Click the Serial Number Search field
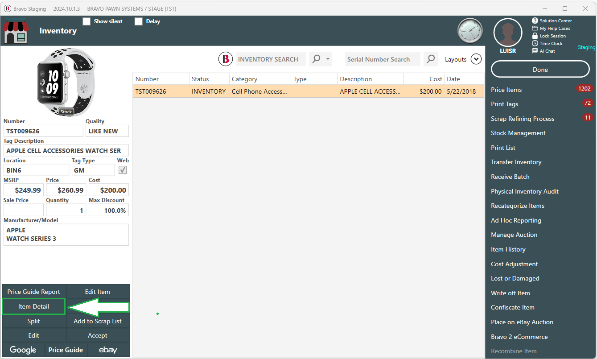597x359 pixels. pyautogui.click(x=383, y=59)
